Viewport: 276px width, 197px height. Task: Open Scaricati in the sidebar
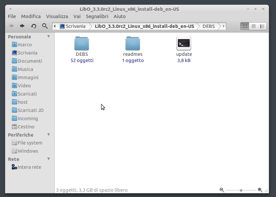24,94
